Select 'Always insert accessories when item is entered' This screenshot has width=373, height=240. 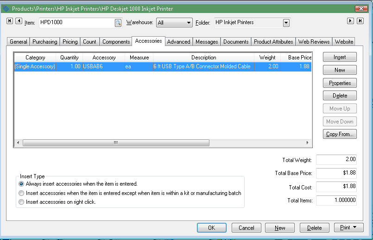coord(21,184)
